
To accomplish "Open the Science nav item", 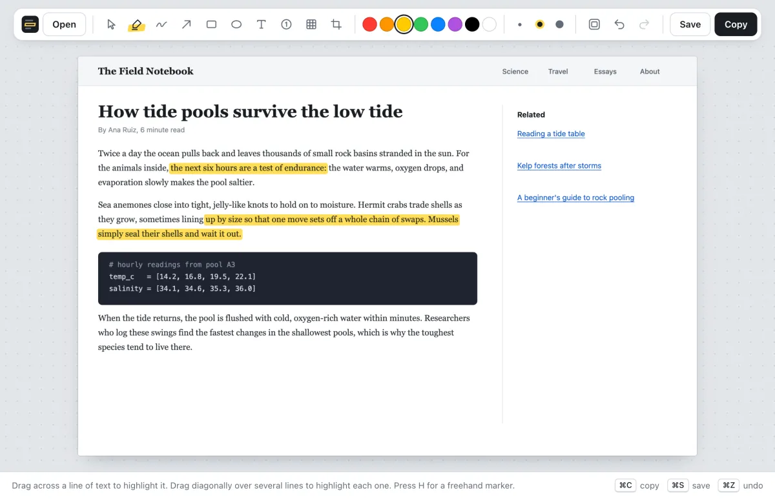I will (515, 72).
